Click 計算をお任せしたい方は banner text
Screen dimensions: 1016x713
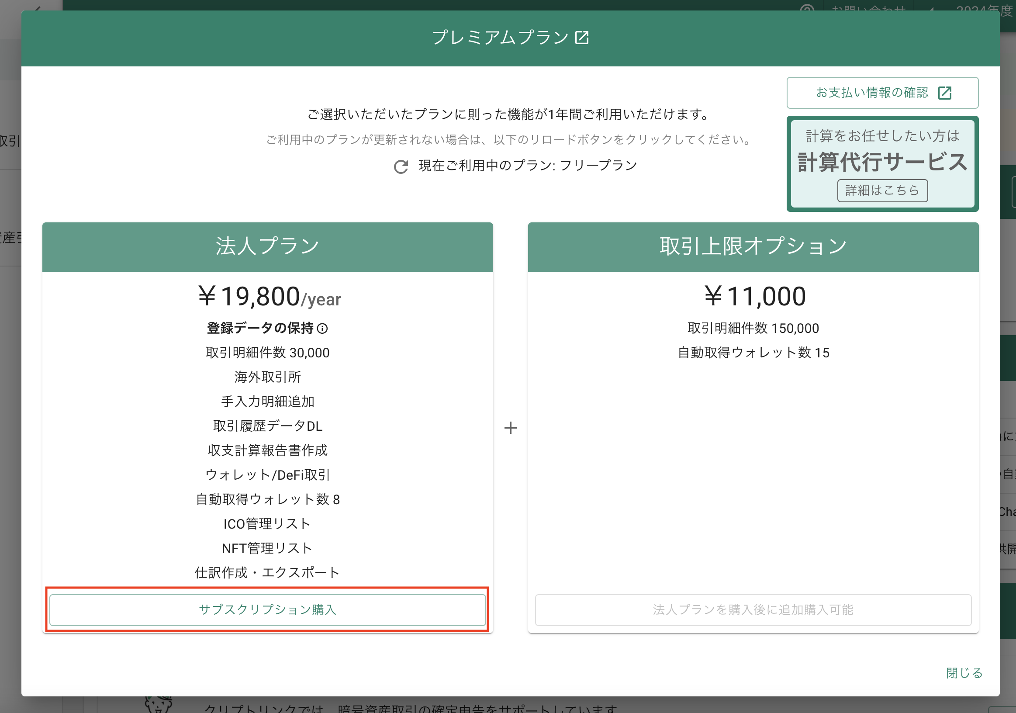click(882, 136)
